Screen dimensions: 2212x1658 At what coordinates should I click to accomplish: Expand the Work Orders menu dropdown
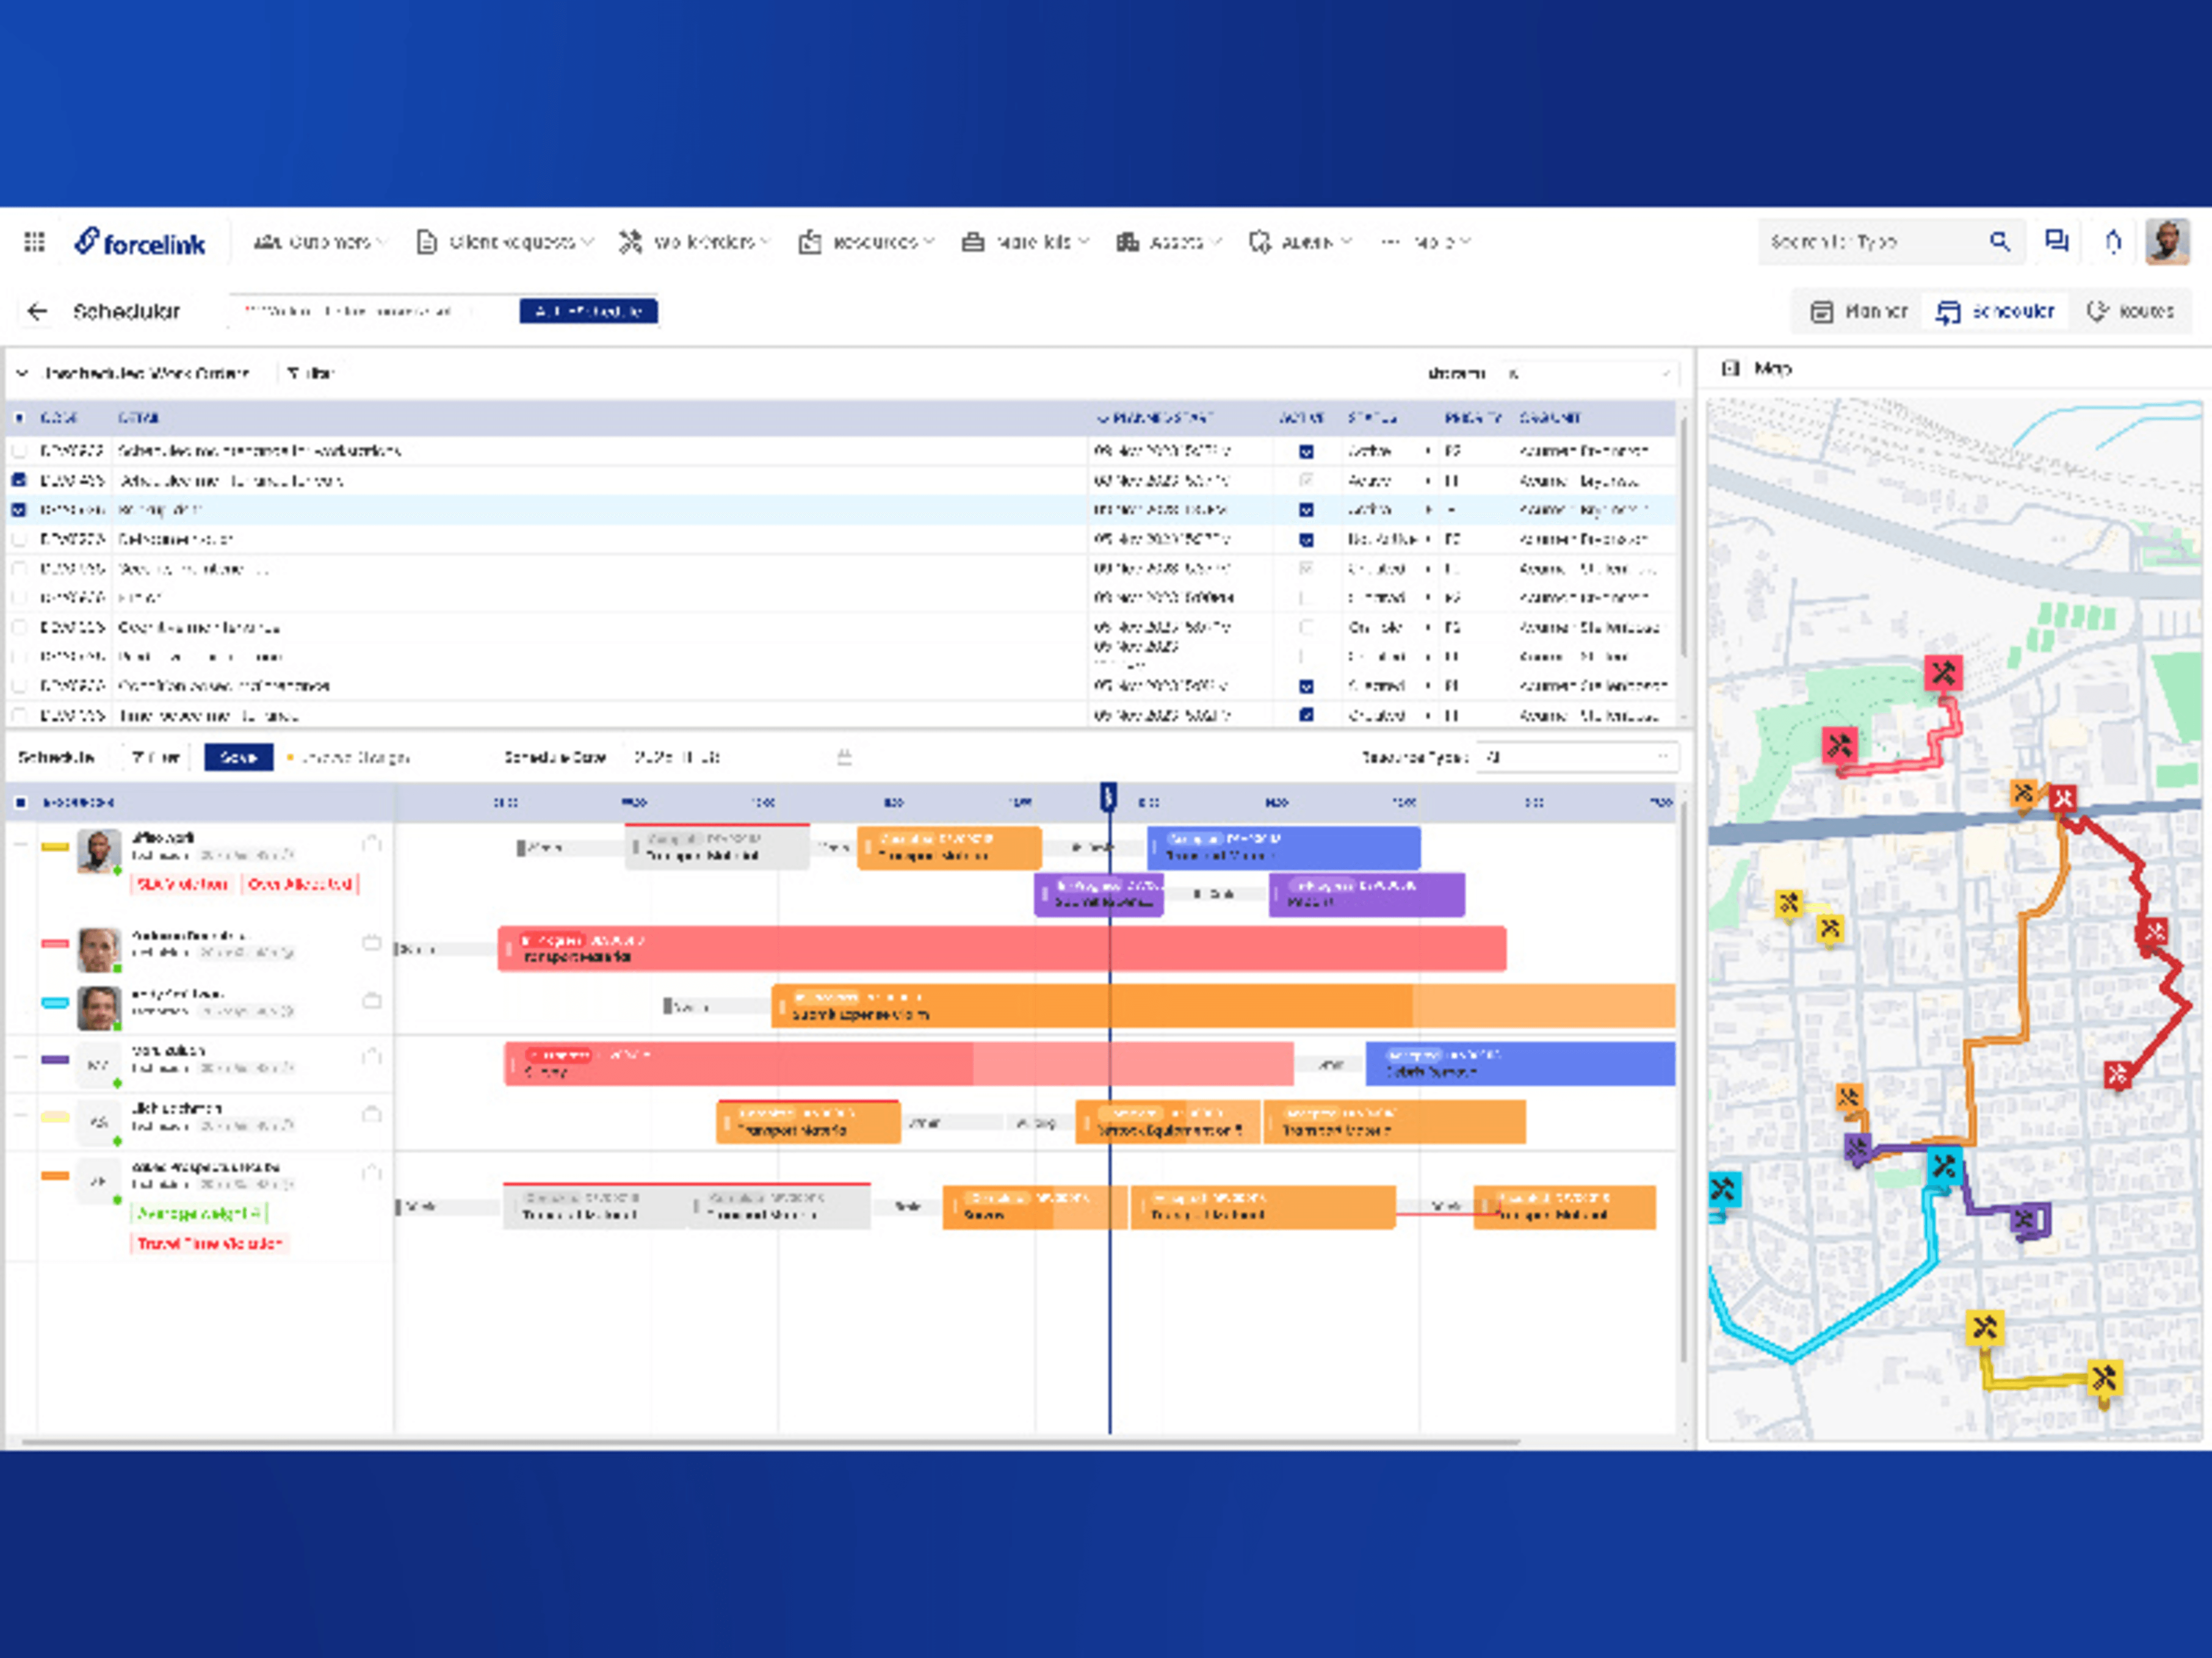(695, 242)
